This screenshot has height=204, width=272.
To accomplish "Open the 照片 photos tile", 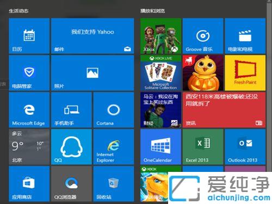I will tap(92, 73).
